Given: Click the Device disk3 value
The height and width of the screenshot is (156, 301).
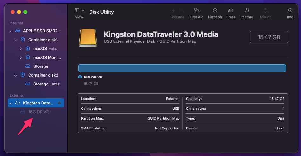Looking at the screenshot, I should pos(280,128).
